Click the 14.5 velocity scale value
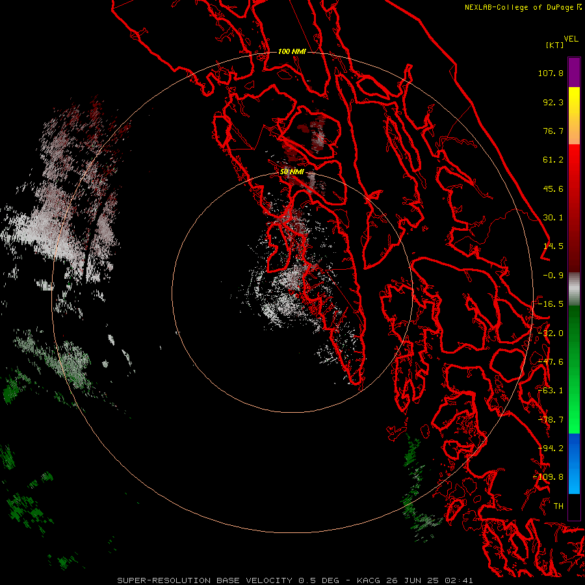585x585 pixels. 553,246
